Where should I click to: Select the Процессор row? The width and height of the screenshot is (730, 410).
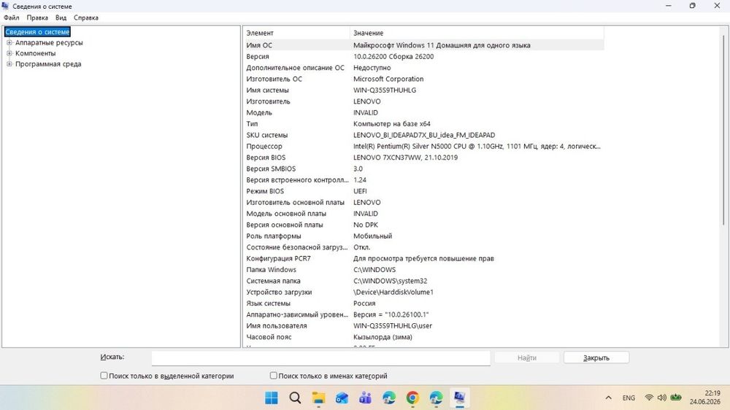click(423, 146)
